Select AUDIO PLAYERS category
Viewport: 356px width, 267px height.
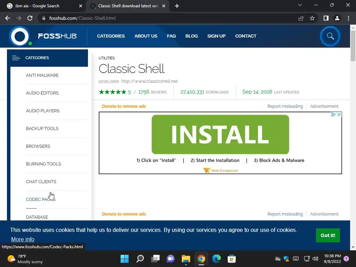(43, 111)
